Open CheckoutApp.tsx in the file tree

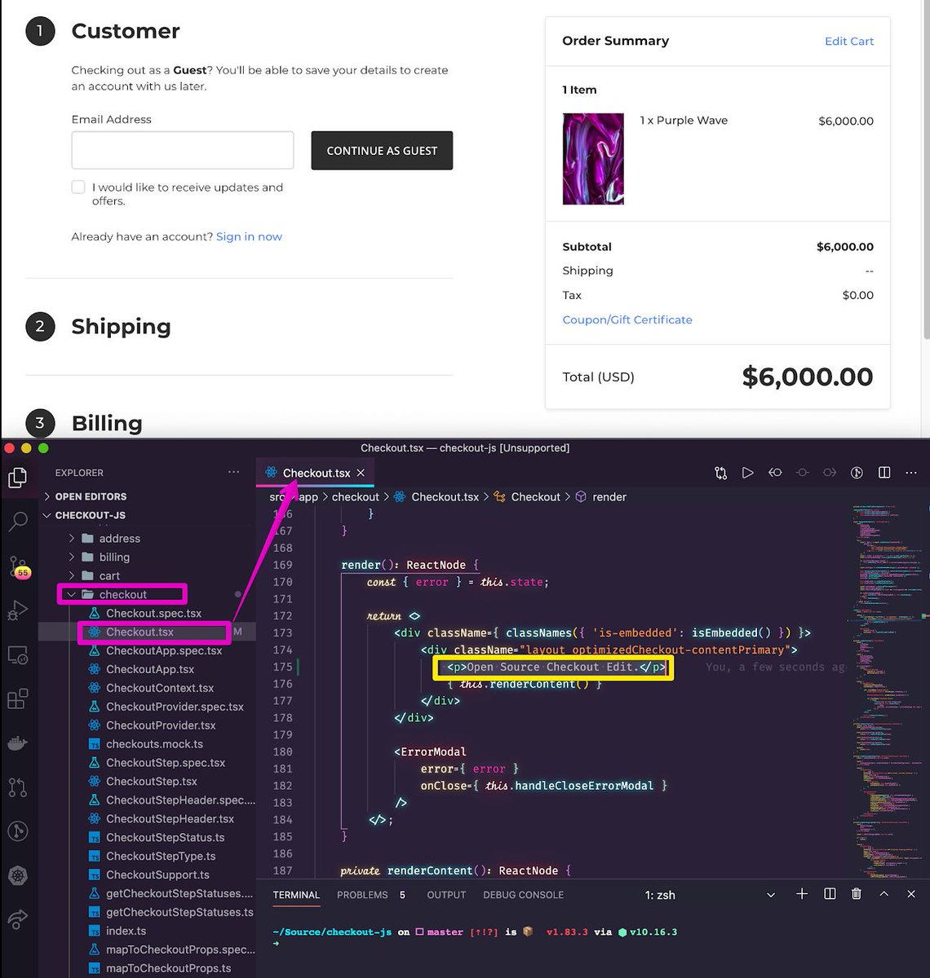coord(150,669)
